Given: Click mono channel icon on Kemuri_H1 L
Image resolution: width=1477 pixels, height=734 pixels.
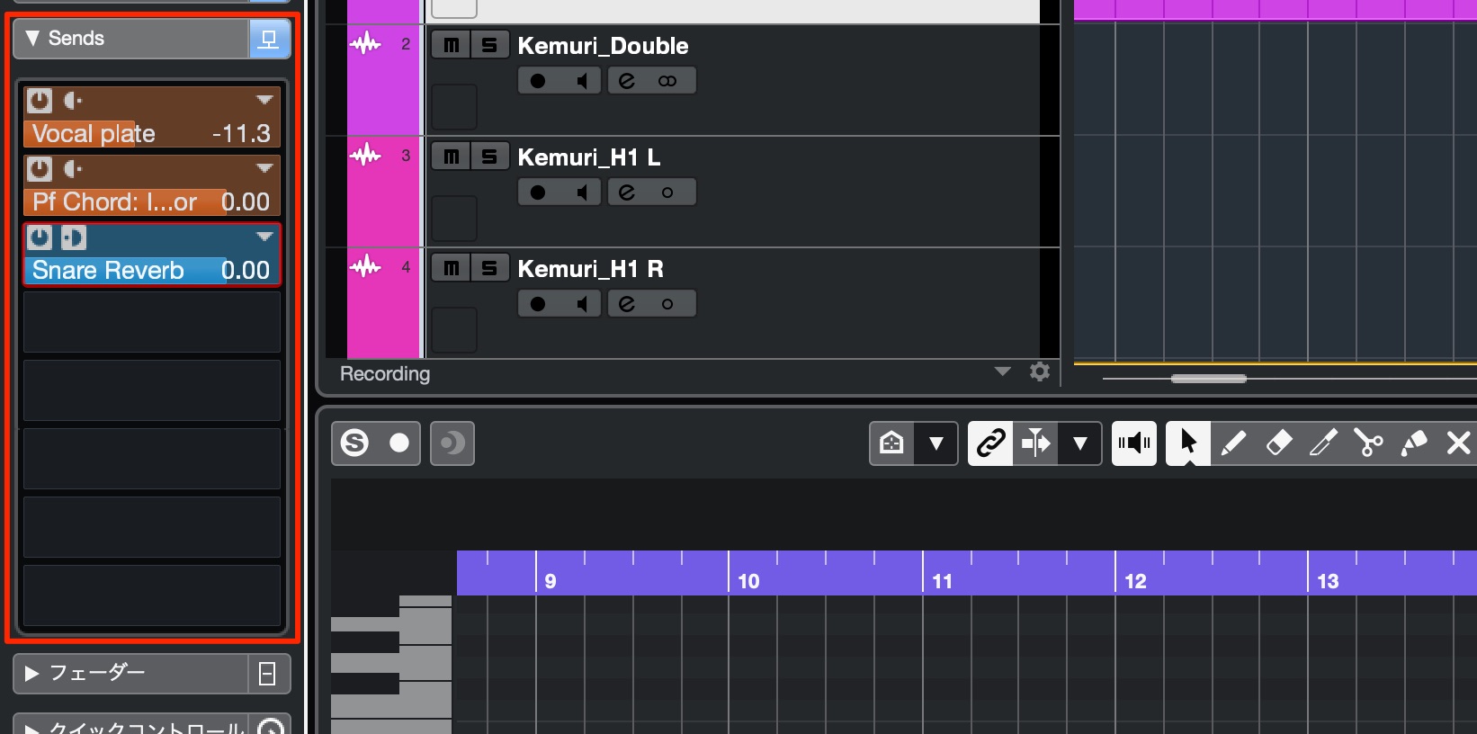Looking at the screenshot, I should click(x=667, y=192).
